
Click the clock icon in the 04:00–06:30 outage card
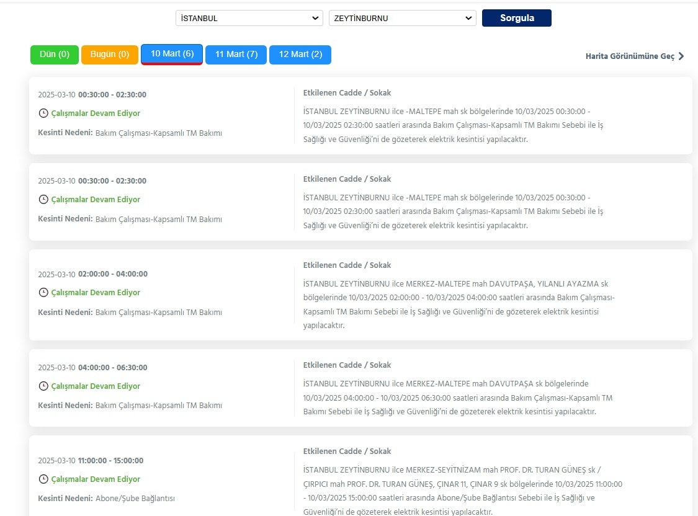(43, 386)
